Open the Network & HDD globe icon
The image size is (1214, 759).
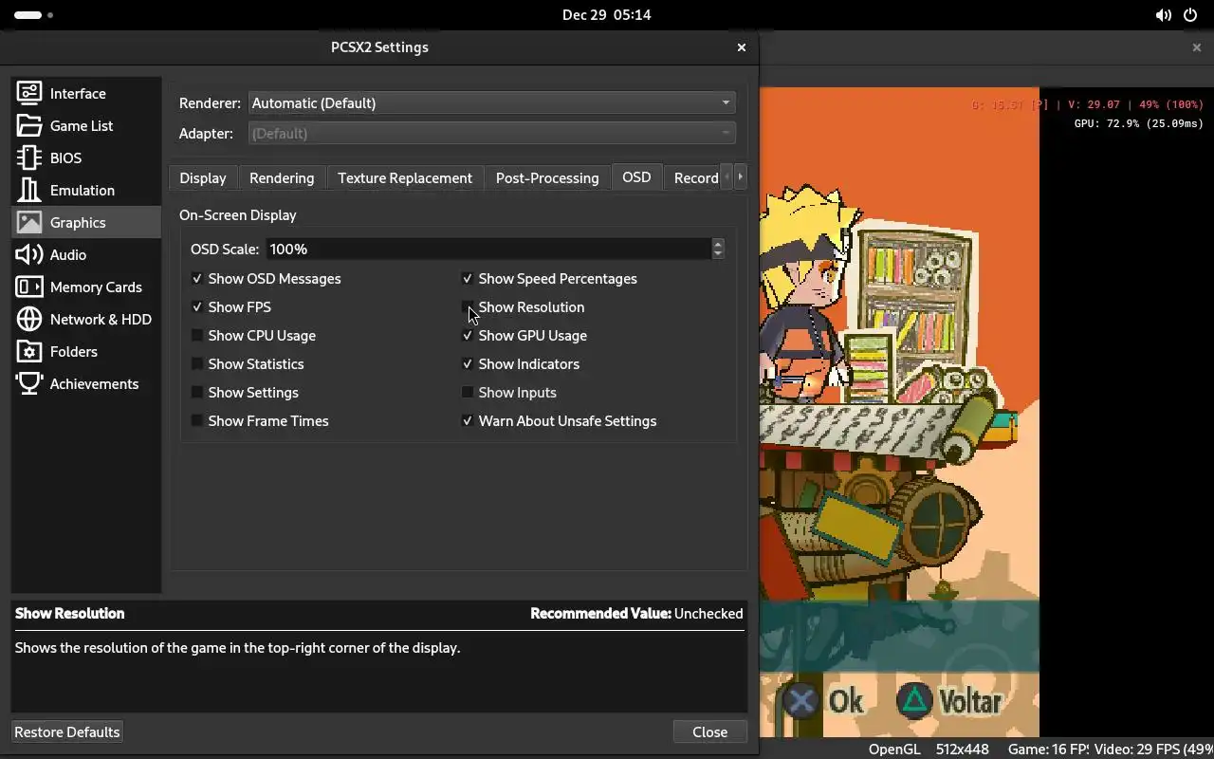coord(29,319)
